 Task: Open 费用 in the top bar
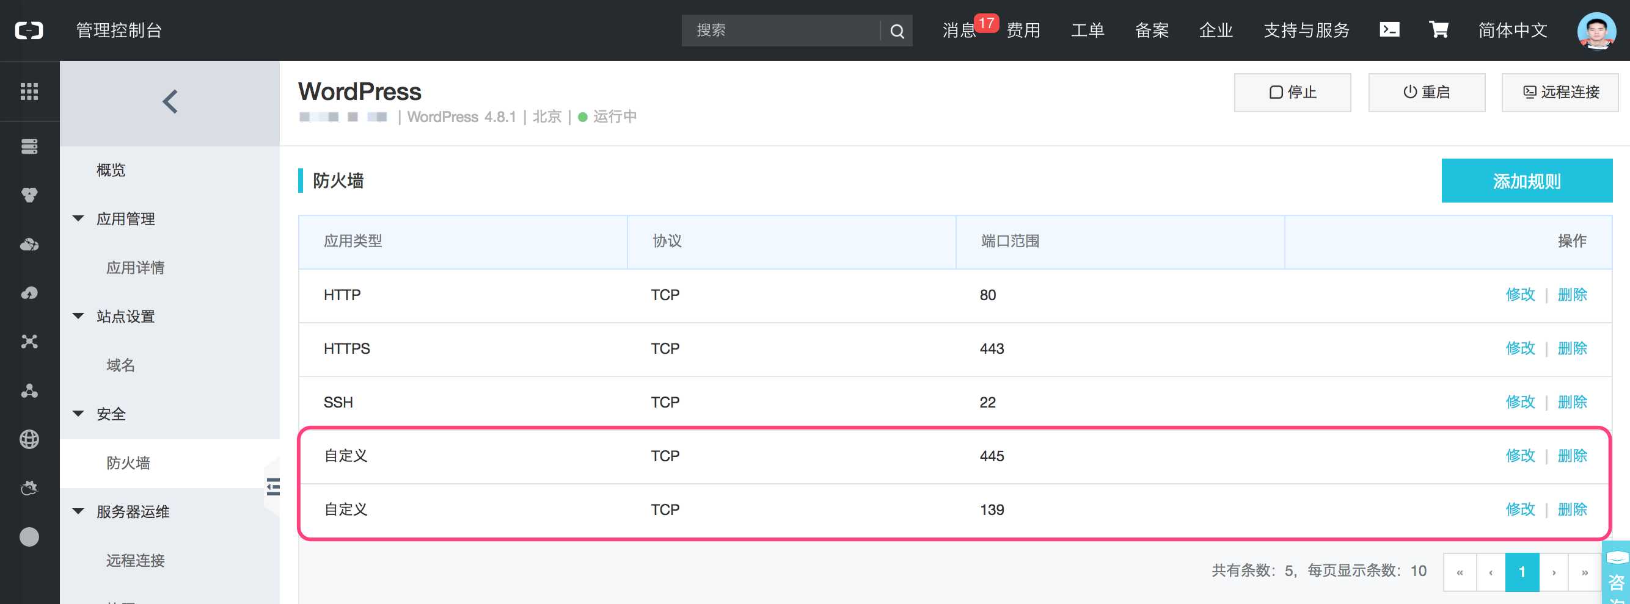point(1023,31)
